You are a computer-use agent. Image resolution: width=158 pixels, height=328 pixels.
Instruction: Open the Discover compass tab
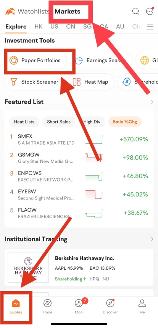coord(110,307)
